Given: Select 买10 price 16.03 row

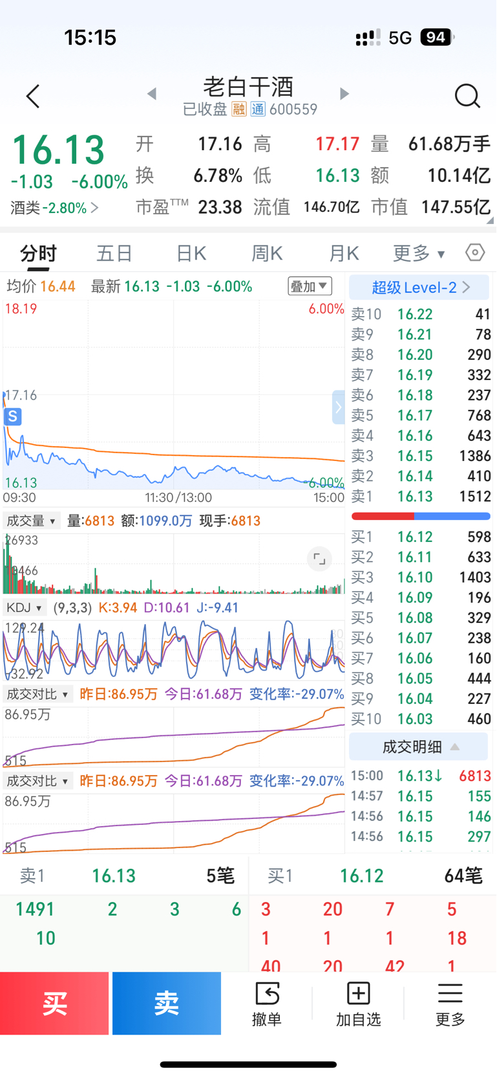Looking at the screenshot, I should pyautogui.click(x=421, y=719).
